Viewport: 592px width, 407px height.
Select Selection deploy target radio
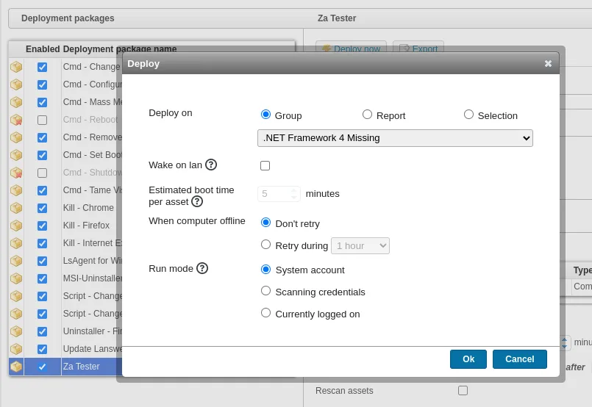point(468,115)
